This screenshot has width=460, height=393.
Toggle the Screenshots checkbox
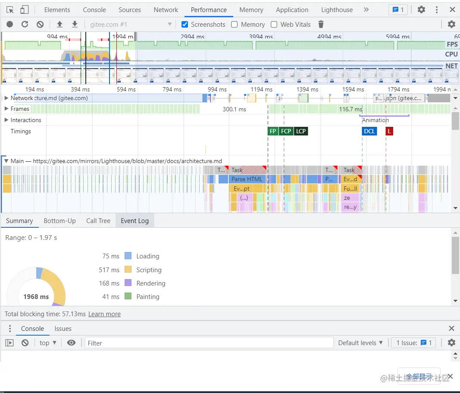point(185,24)
